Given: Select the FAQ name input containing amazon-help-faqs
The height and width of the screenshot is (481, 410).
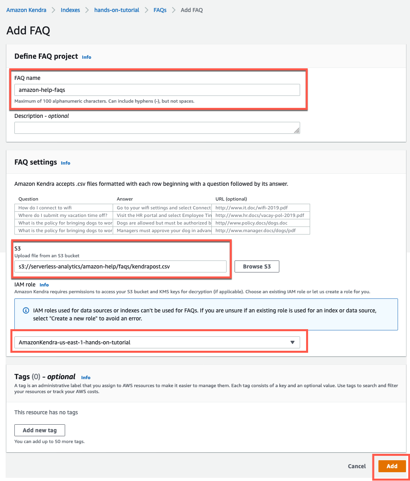Looking at the screenshot, I should (157, 89).
